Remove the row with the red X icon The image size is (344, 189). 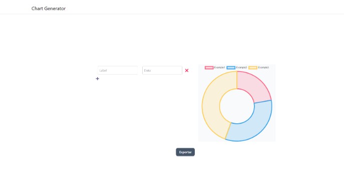(187, 70)
